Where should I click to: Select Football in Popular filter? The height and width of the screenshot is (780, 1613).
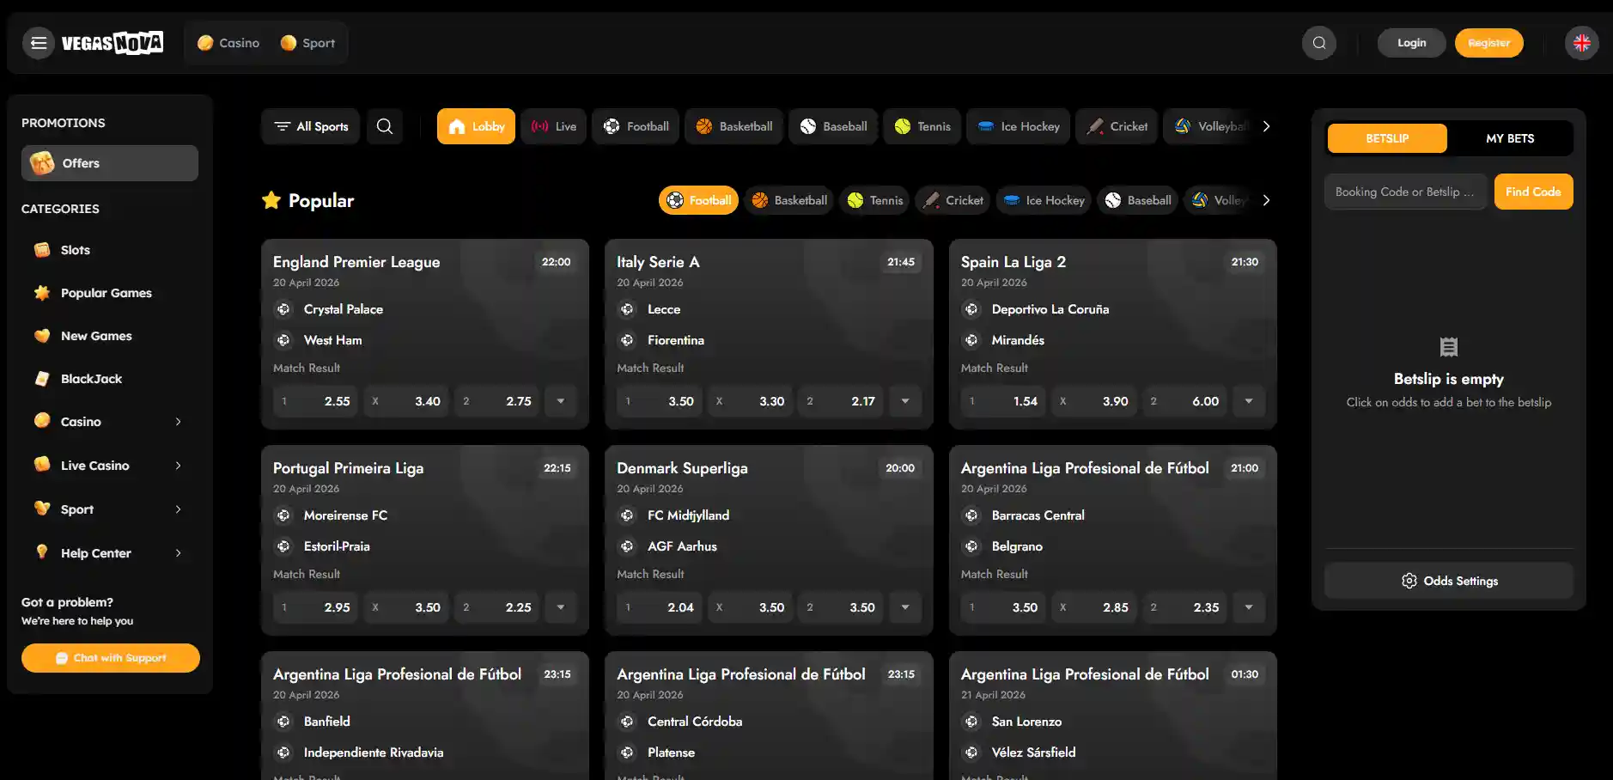coord(698,200)
